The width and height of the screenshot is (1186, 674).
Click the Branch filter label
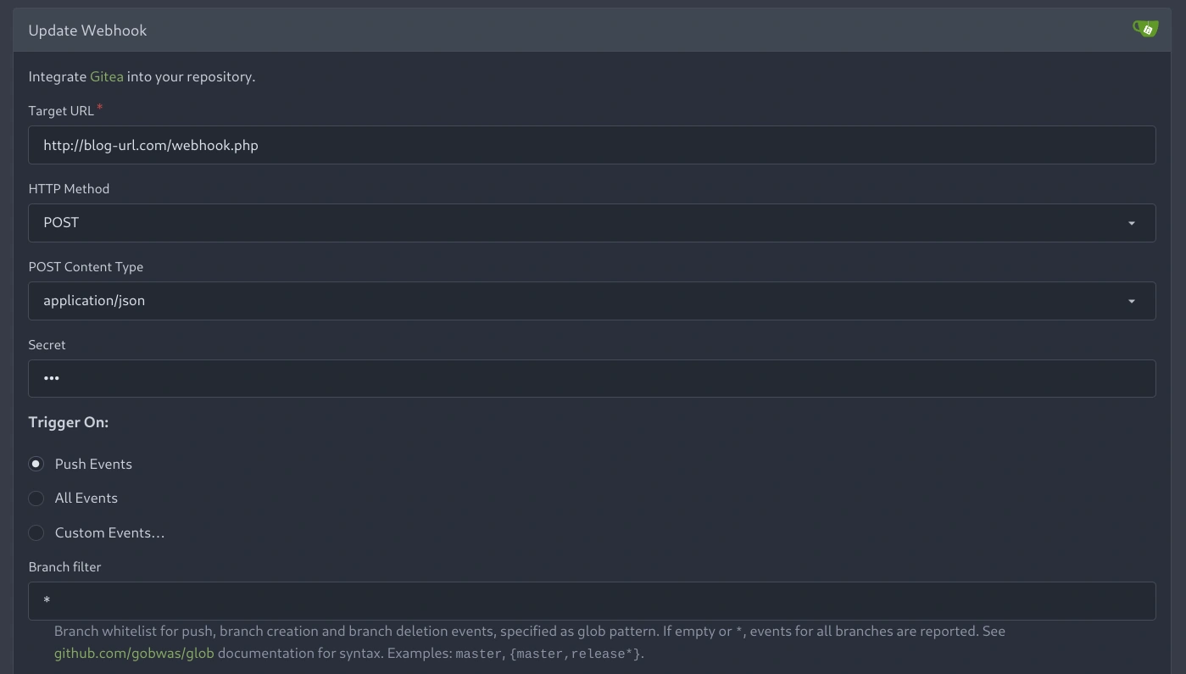[64, 567]
